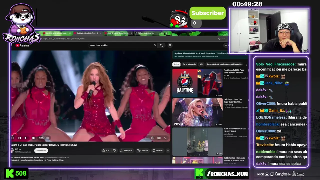Start voice search with microphone icon
320x180 pixels.
click(x=170, y=45)
